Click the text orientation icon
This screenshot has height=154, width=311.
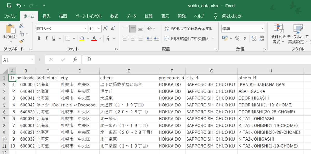click(x=150, y=28)
